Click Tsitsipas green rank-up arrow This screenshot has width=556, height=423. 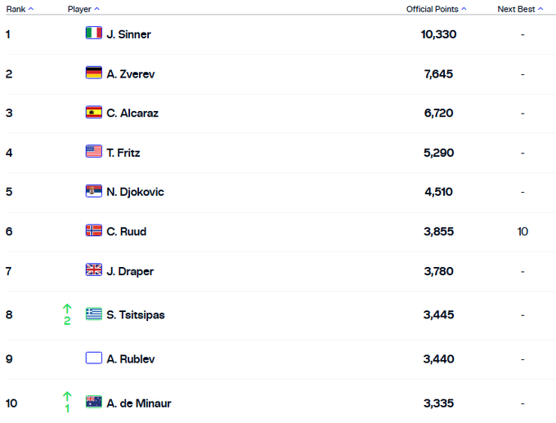pos(67,309)
